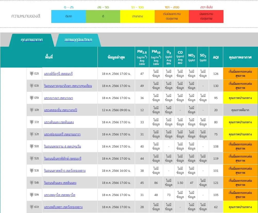
Task: Click the AQI column header
Action: 216,57
